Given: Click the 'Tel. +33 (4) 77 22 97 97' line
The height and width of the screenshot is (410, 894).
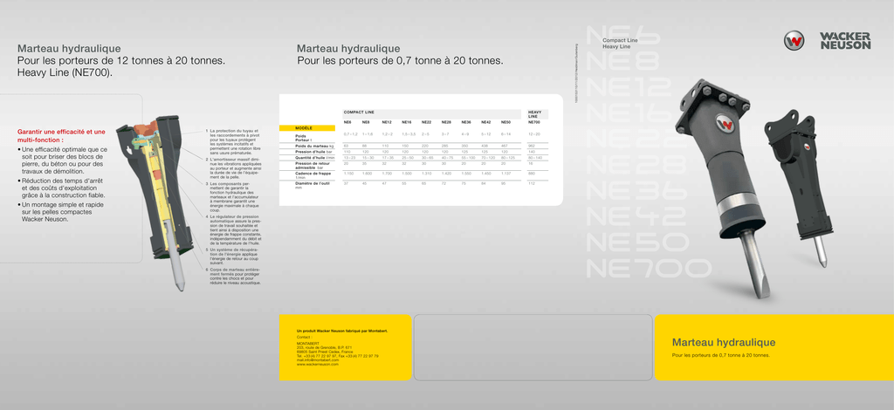Looking at the screenshot, I should [x=338, y=356].
